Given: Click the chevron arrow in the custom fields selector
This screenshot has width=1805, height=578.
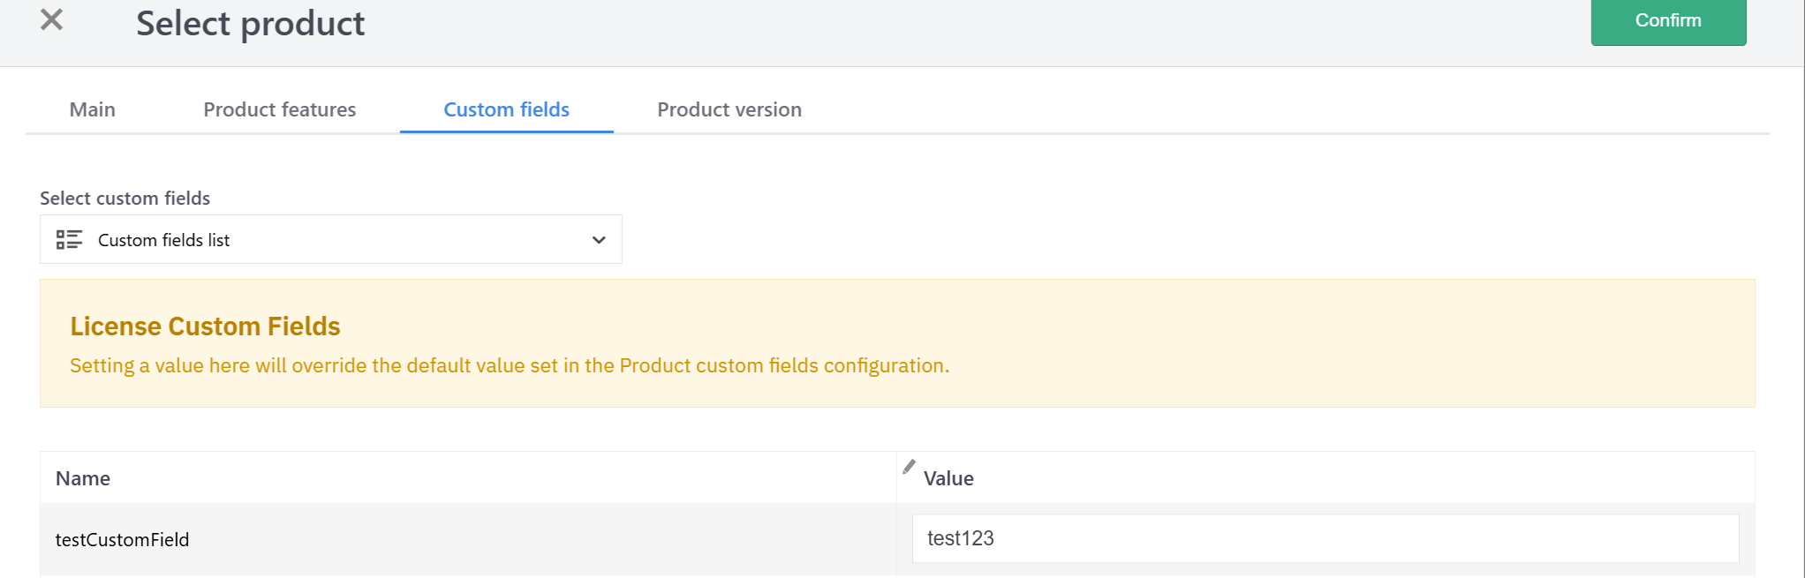Looking at the screenshot, I should (x=599, y=240).
